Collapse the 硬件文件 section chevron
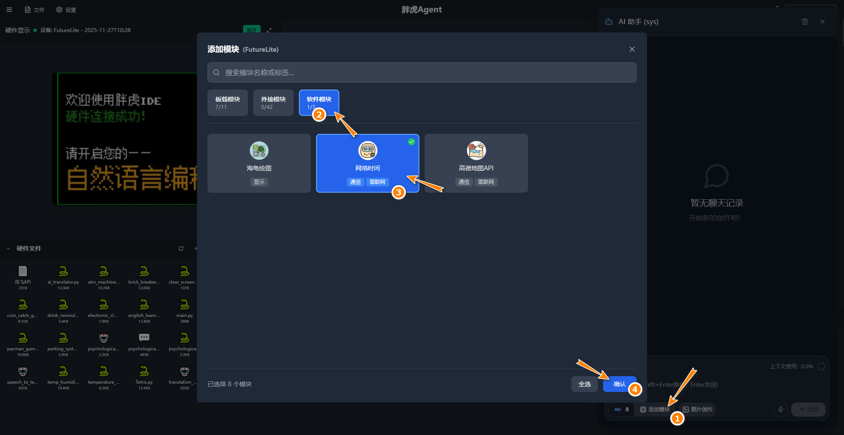844x435 pixels. coord(8,248)
